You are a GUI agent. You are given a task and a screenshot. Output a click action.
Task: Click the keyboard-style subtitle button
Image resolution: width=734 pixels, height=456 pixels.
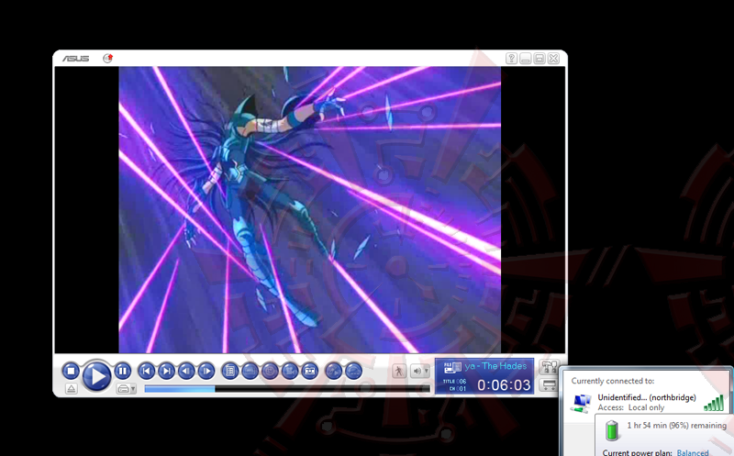(250, 372)
